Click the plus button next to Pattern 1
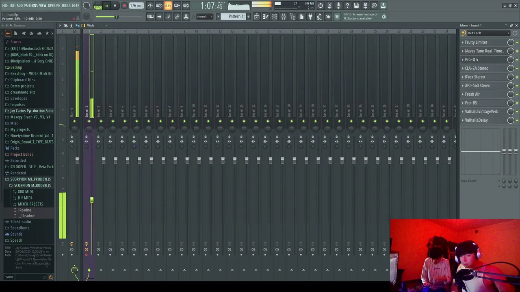 (x=248, y=17)
